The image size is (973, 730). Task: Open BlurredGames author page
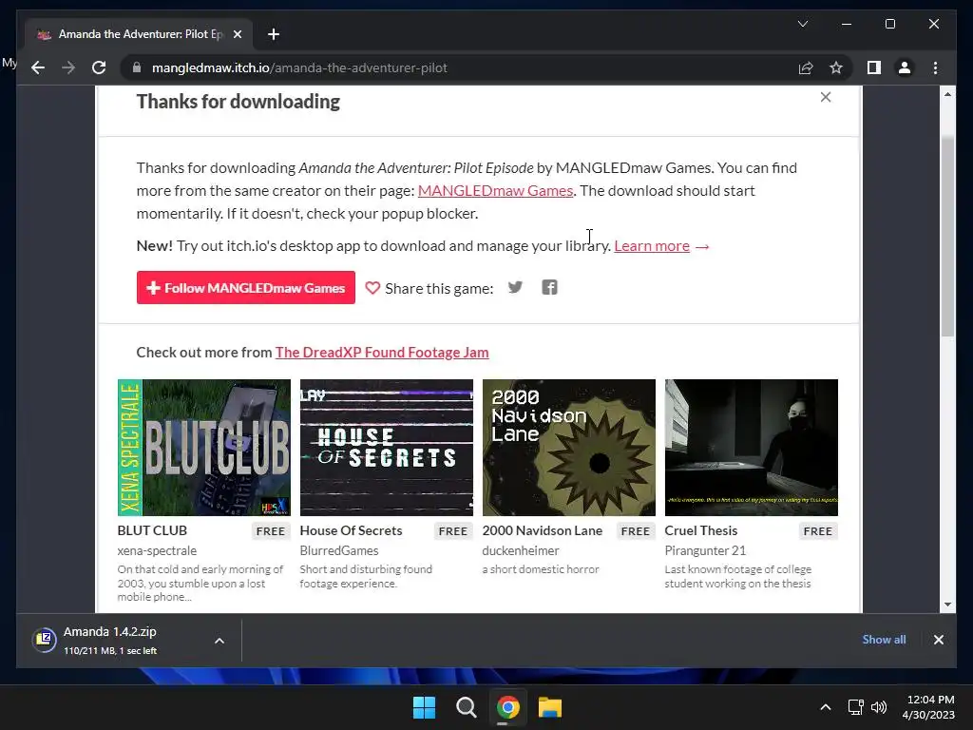tap(339, 550)
